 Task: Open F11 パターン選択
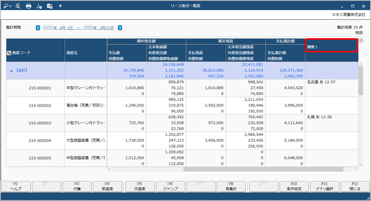[x=324, y=187]
